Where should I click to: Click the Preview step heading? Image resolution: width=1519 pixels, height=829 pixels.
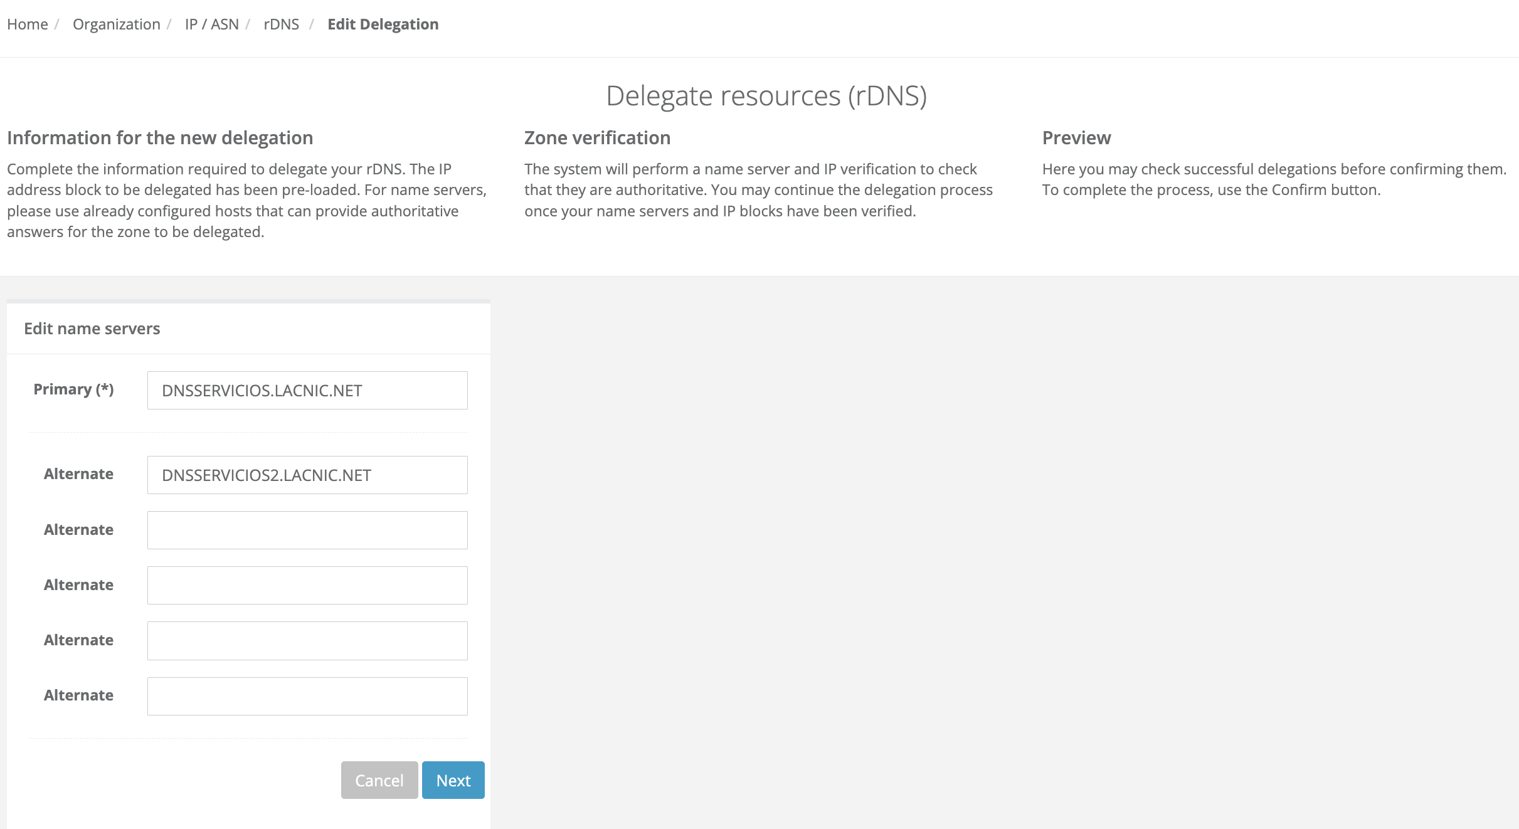[x=1076, y=138]
